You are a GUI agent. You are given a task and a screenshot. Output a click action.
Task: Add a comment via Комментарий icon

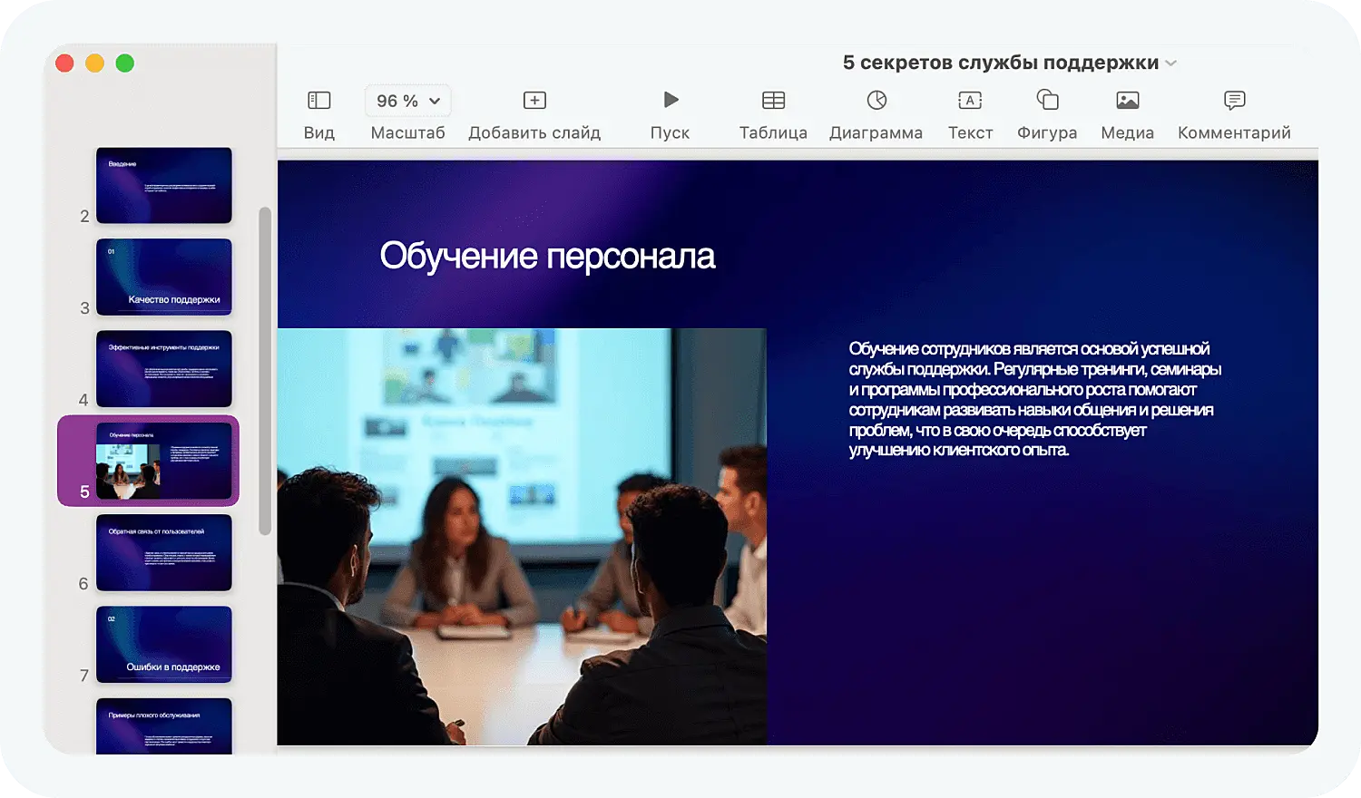click(x=1234, y=101)
